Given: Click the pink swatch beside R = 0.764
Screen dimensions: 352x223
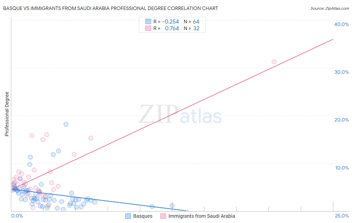Looking at the screenshot, I should pyautogui.click(x=148, y=28).
